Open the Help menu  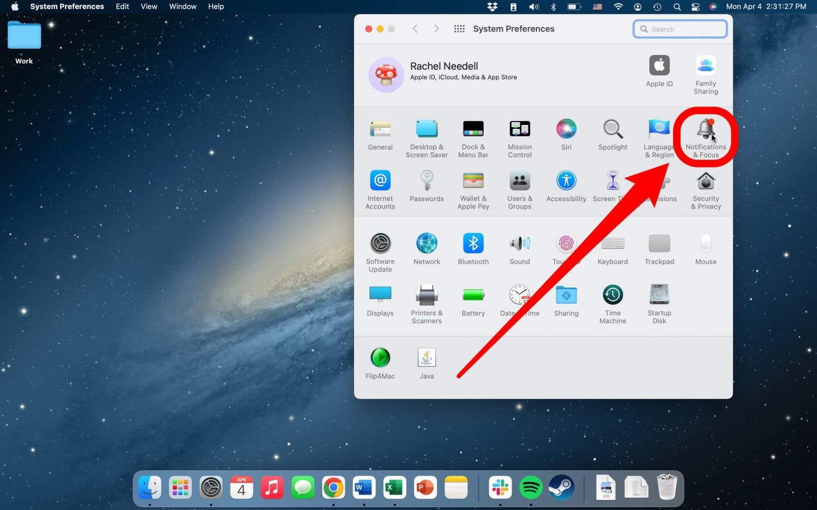216,6
